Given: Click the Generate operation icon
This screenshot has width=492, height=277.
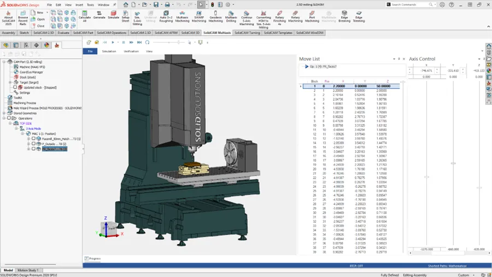Looking at the screenshot, I should [99, 15].
